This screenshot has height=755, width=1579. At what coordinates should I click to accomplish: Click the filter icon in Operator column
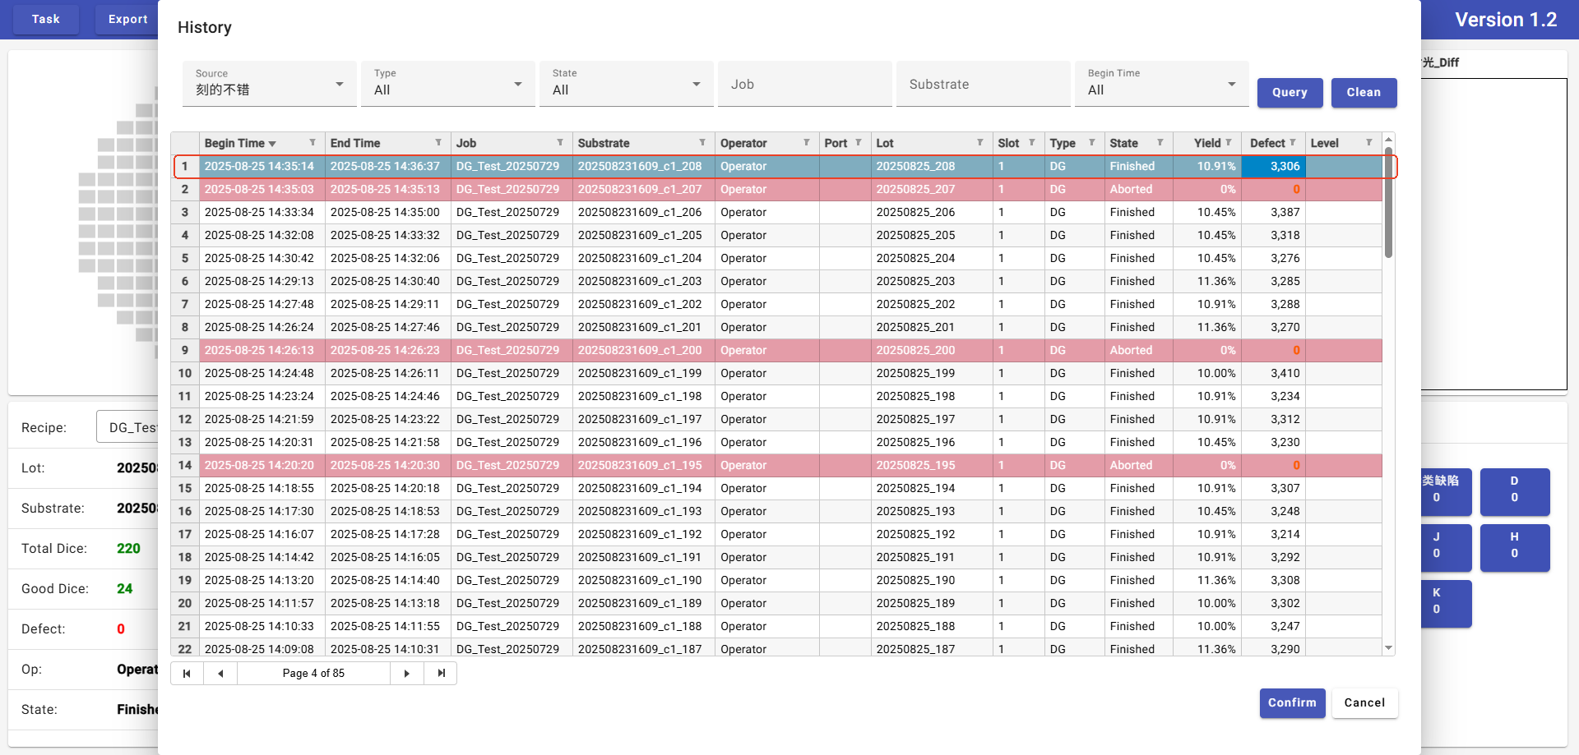[x=807, y=143]
